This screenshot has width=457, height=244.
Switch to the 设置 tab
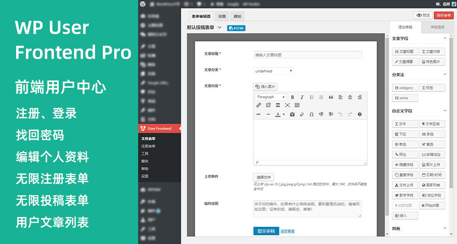222,16
